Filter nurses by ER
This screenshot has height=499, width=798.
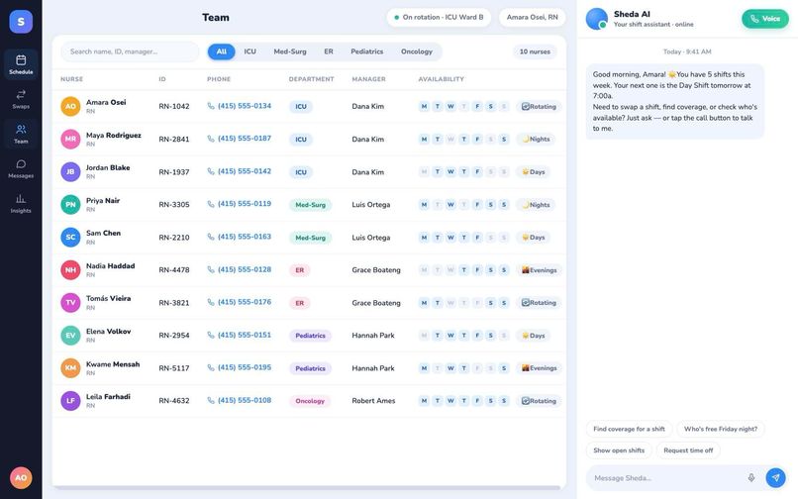pyautogui.click(x=329, y=51)
